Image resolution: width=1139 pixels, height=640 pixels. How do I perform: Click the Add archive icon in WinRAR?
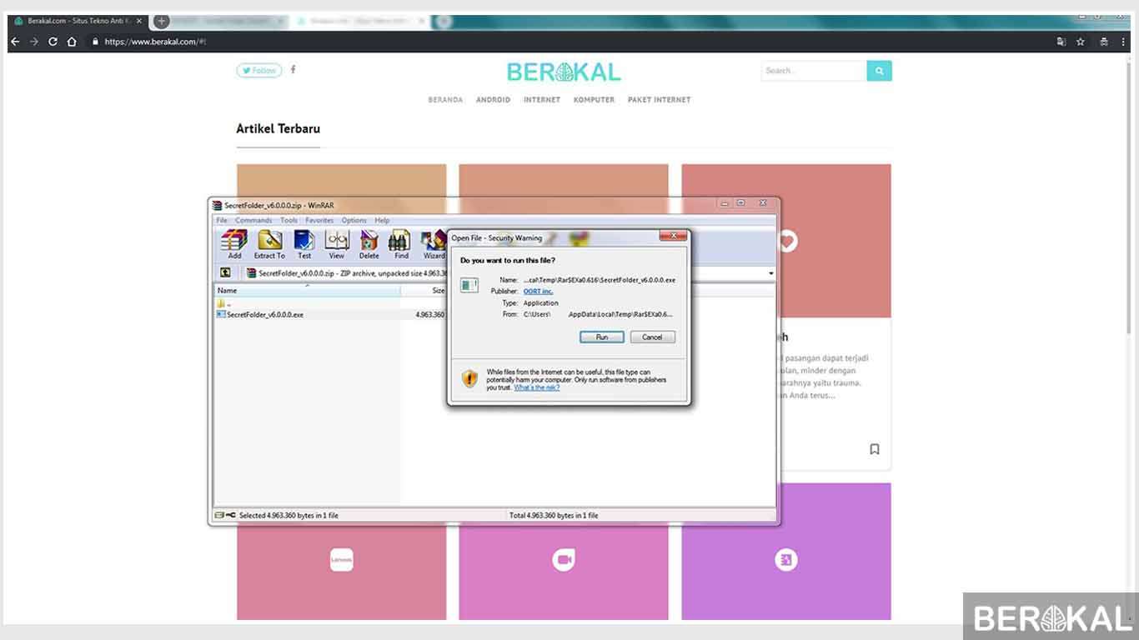coord(233,242)
